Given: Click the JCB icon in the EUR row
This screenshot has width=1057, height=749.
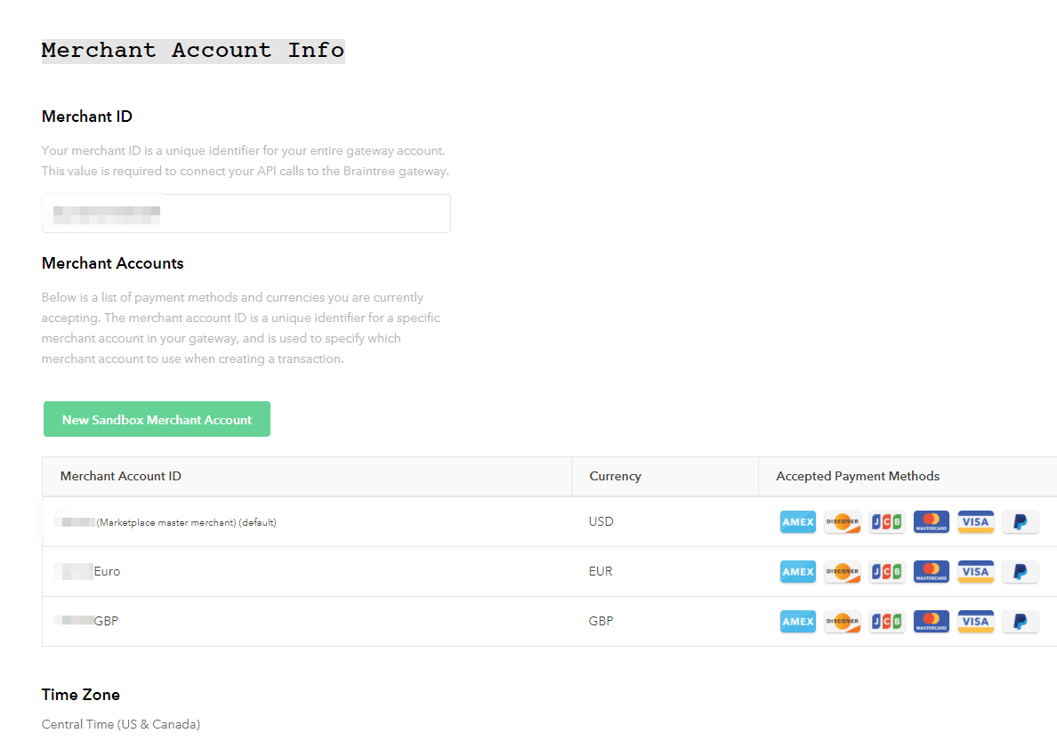Looking at the screenshot, I should point(886,572).
